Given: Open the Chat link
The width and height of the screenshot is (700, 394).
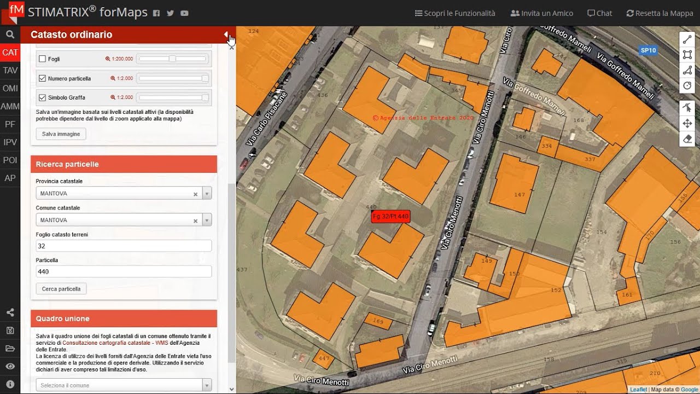Looking at the screenshot, I should (599, 13).
